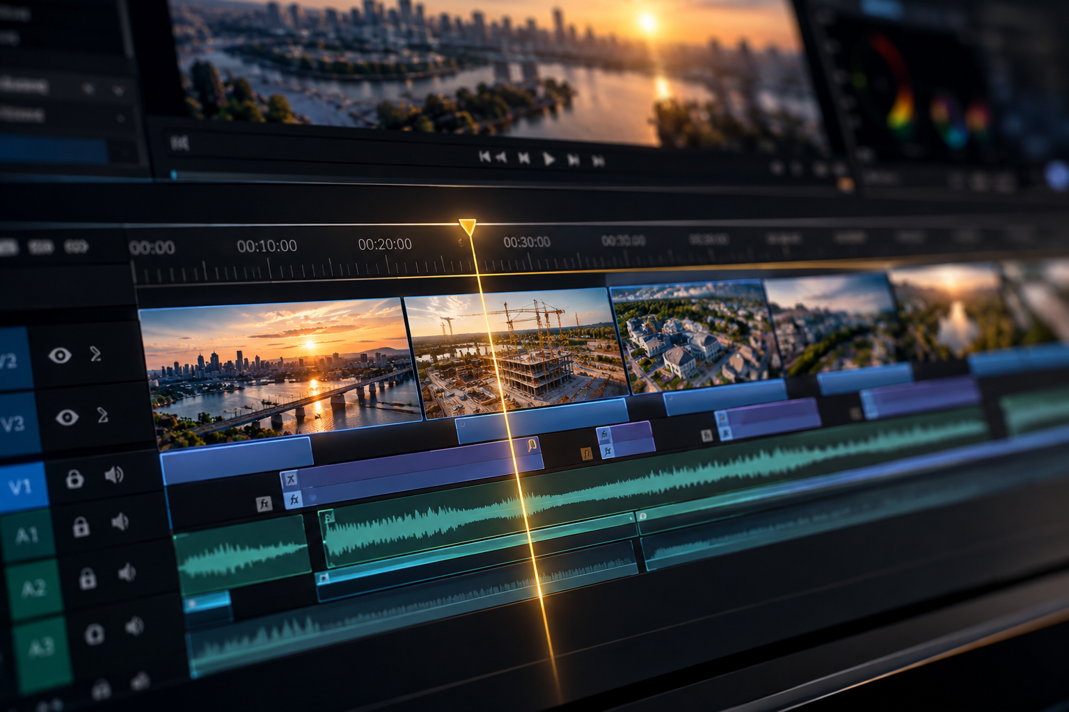Click the 00:10:00 mark on the time ruler
The width and height of the screenshot is (1069, 712).
tap(267, 246)
